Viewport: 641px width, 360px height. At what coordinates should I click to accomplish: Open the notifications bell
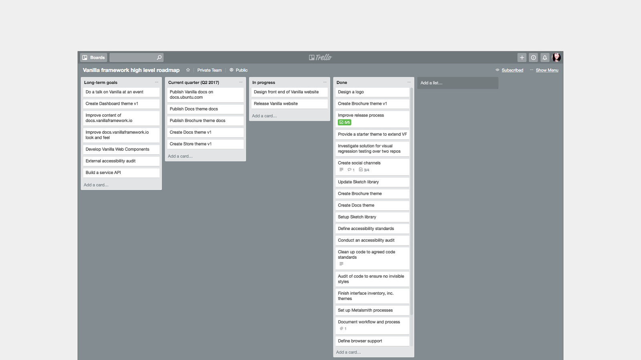pos(545,58)
